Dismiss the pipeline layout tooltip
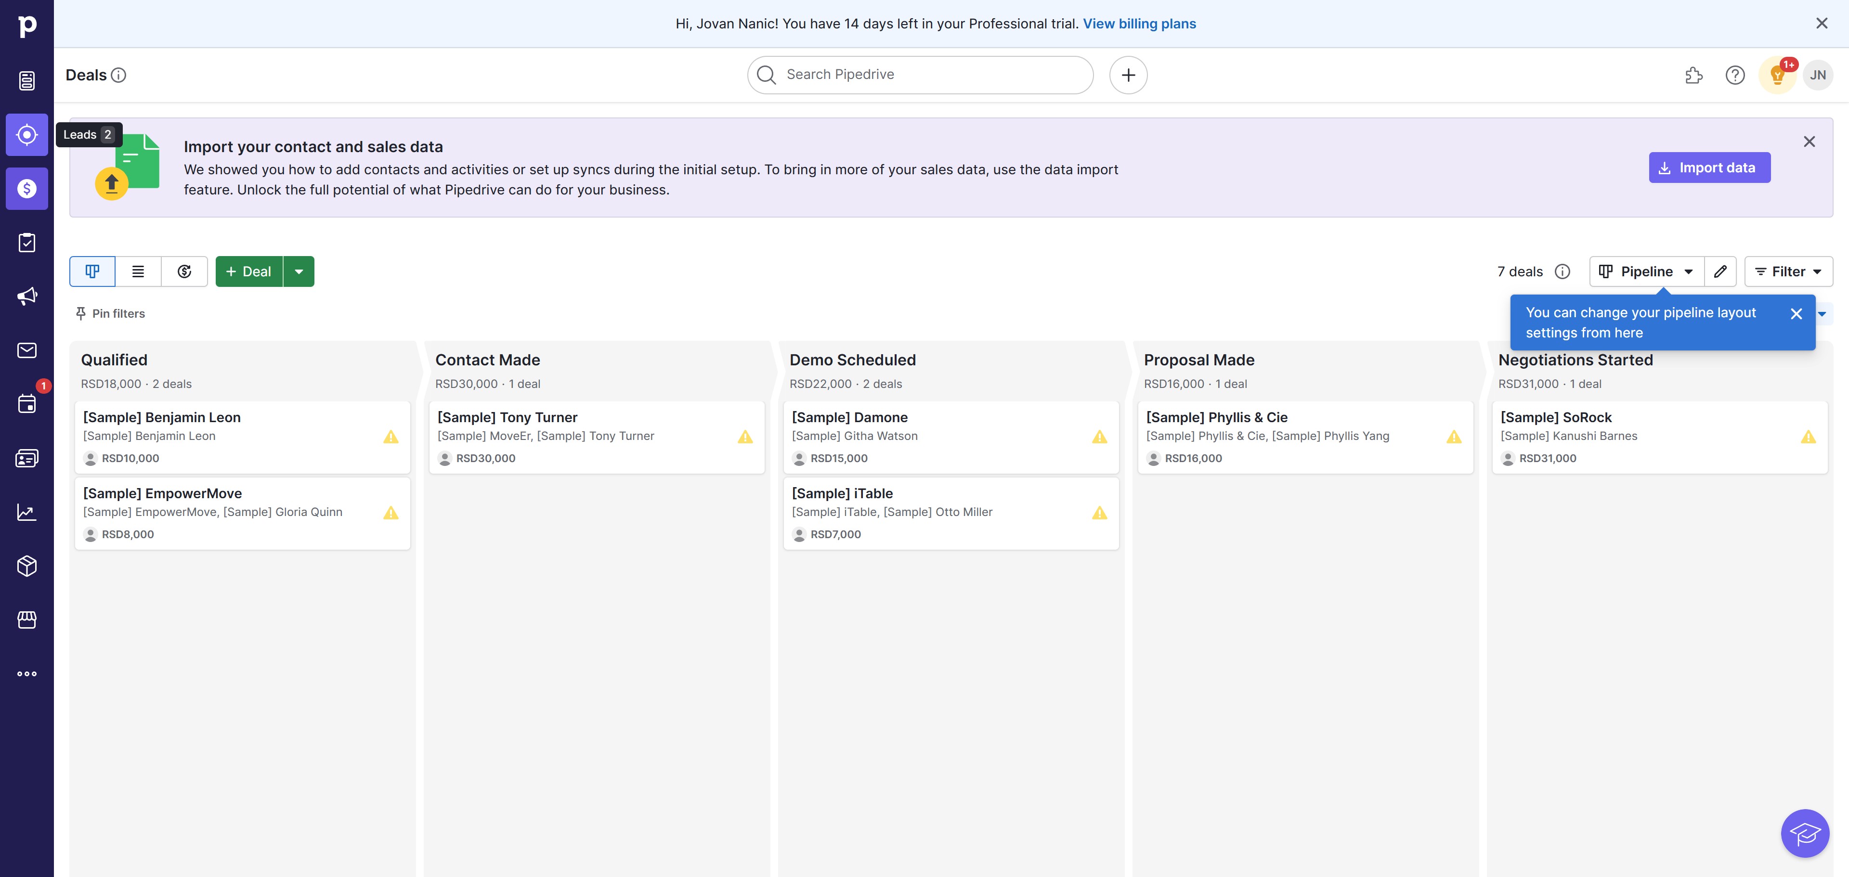The height and width of the screenshot is (877, 1849). click(x=1796, y=314)
